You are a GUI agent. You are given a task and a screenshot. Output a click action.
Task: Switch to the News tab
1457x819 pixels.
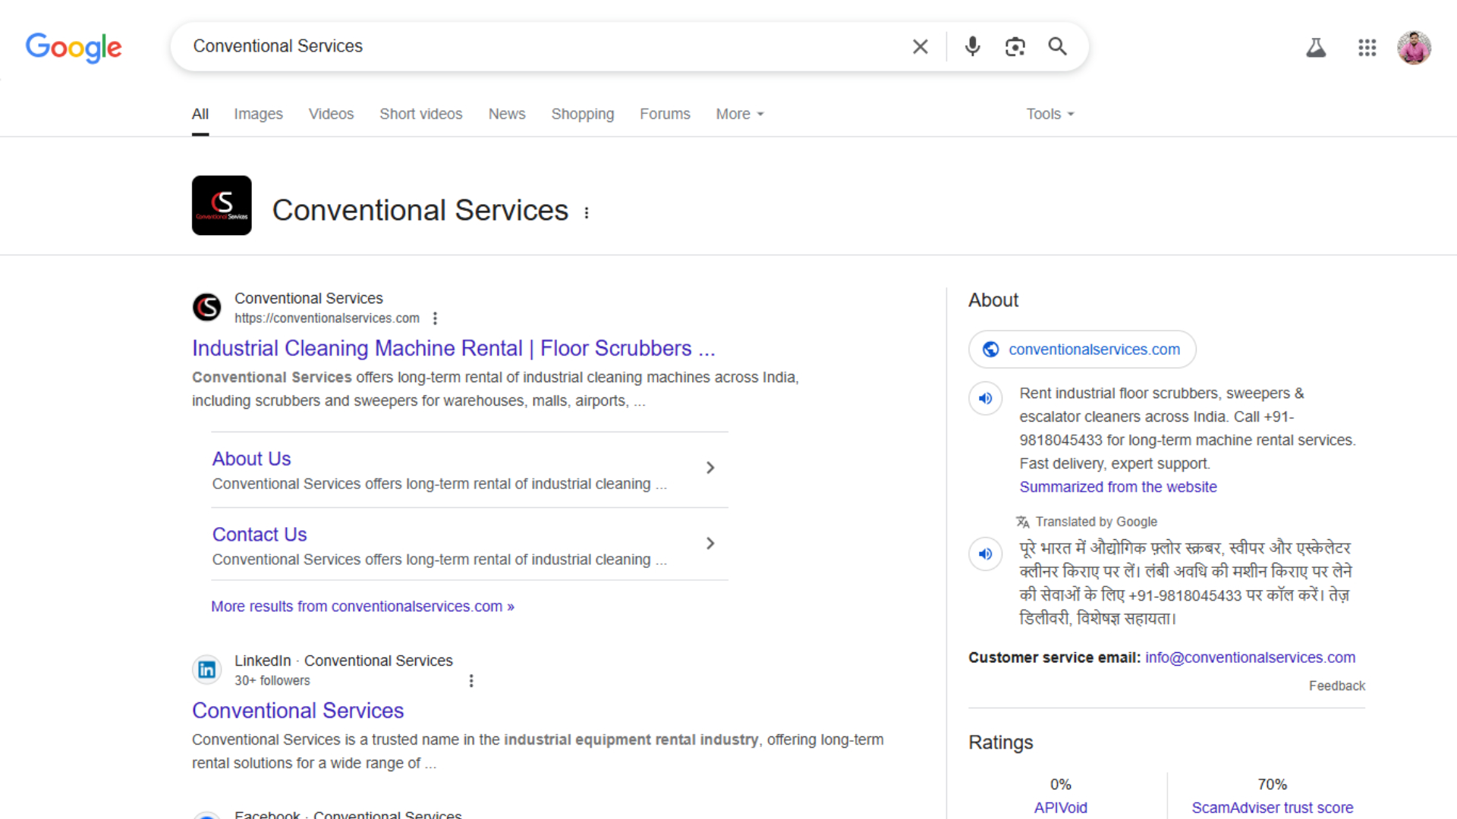tap(506, 114)
